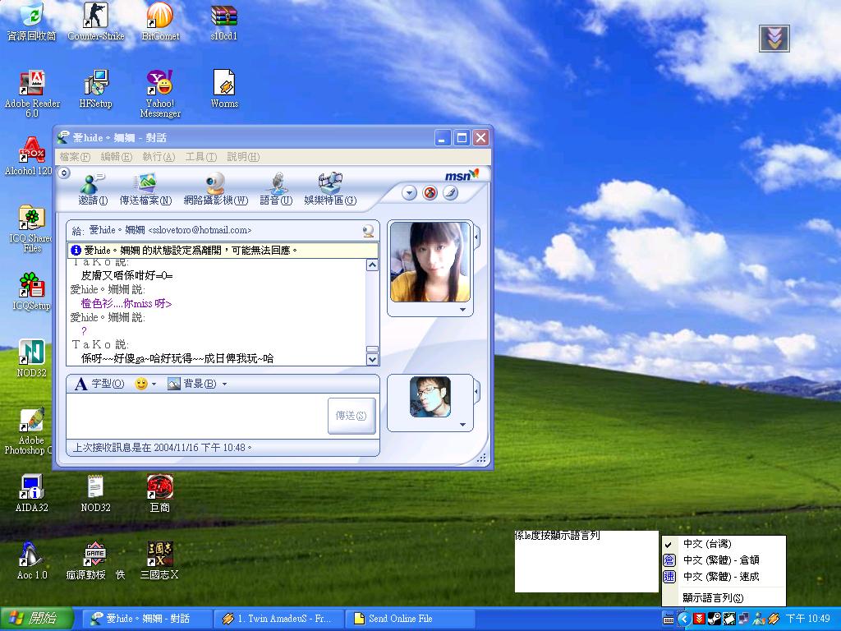Click the MSN Messenger tray icon
The width and height of the screenshot is (841, 631).
coord(759,619)
